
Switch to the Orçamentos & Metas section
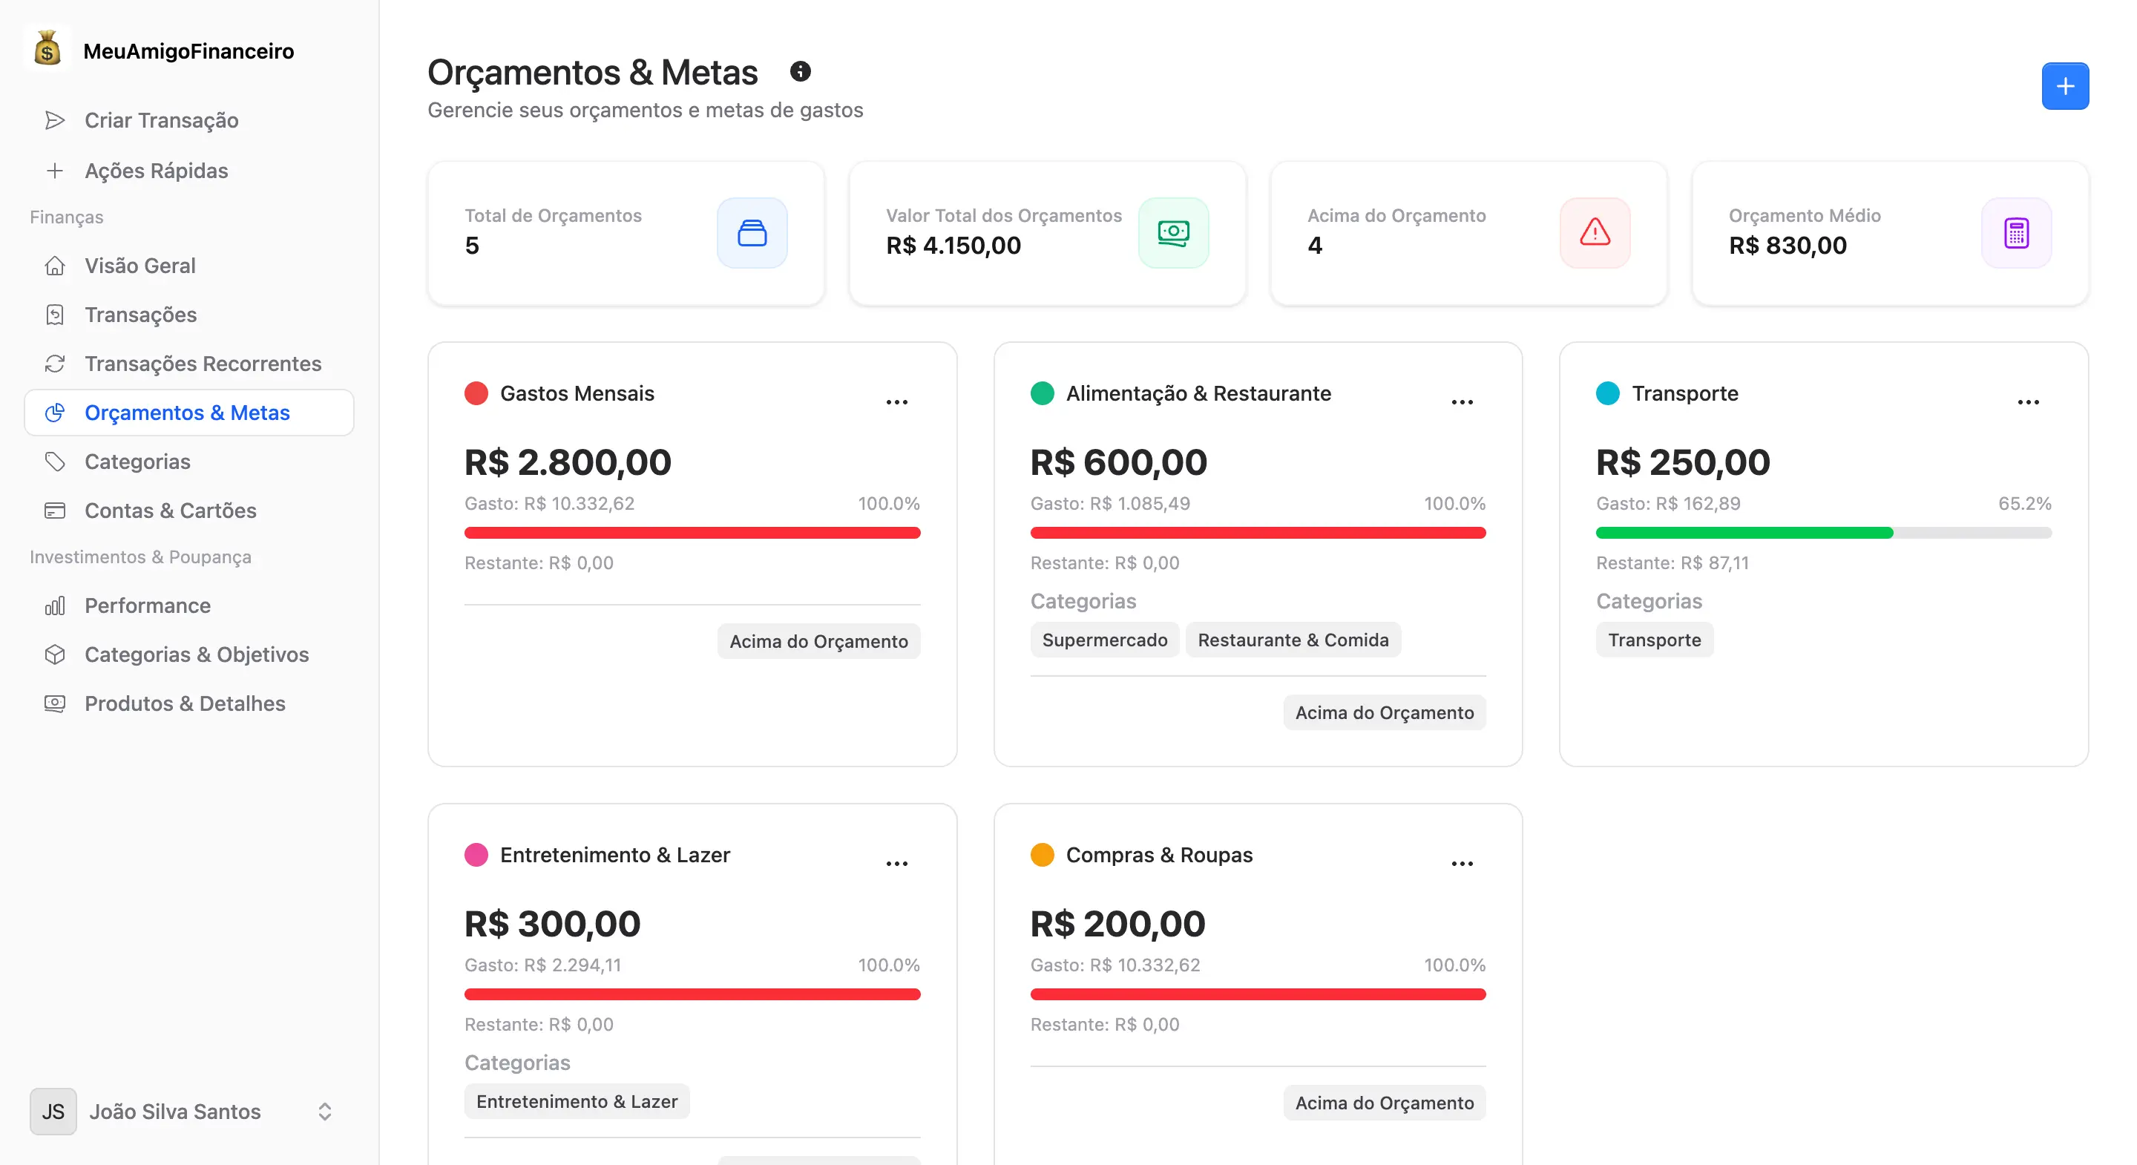[x=188, y=413]
